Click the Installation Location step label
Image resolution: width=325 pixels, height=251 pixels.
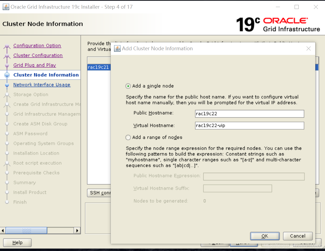point(36,153)
